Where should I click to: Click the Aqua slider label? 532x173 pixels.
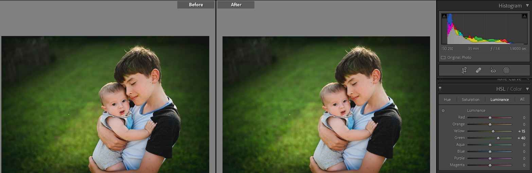click(461, 145)
